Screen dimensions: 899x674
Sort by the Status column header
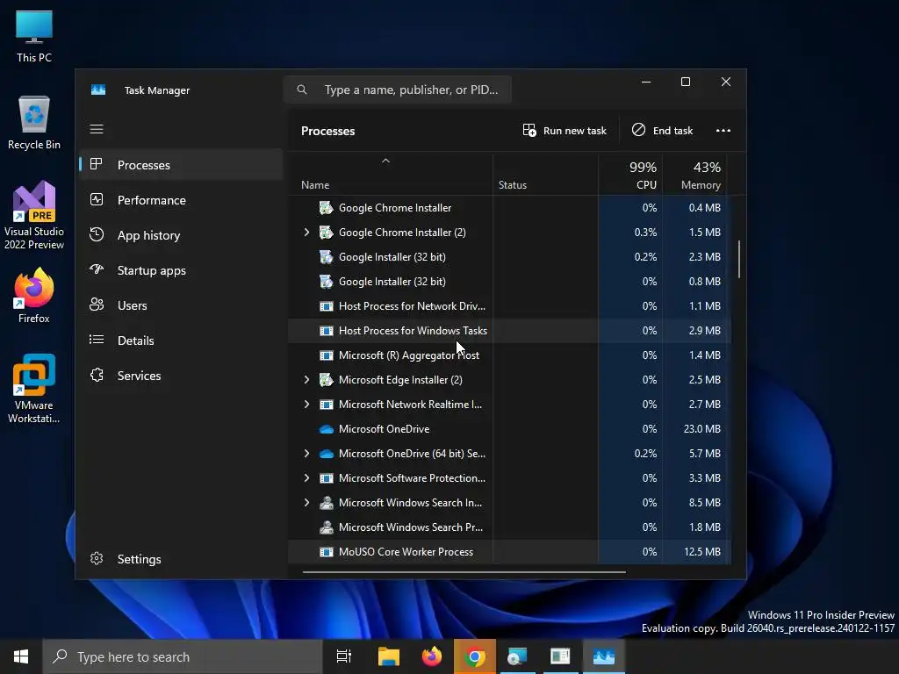545,175
